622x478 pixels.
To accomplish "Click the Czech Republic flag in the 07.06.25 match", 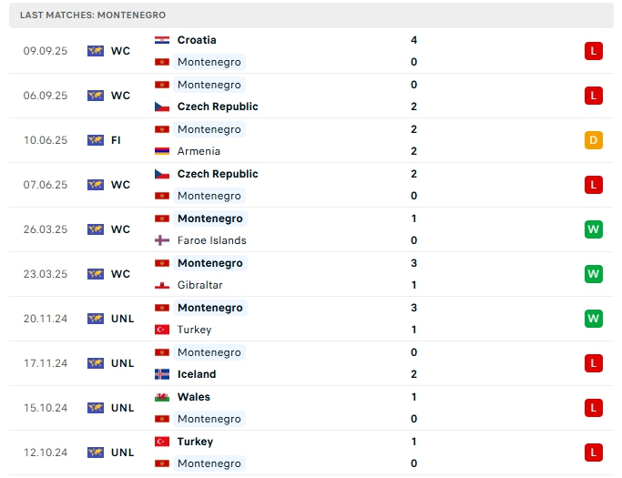I will [161, 174].
